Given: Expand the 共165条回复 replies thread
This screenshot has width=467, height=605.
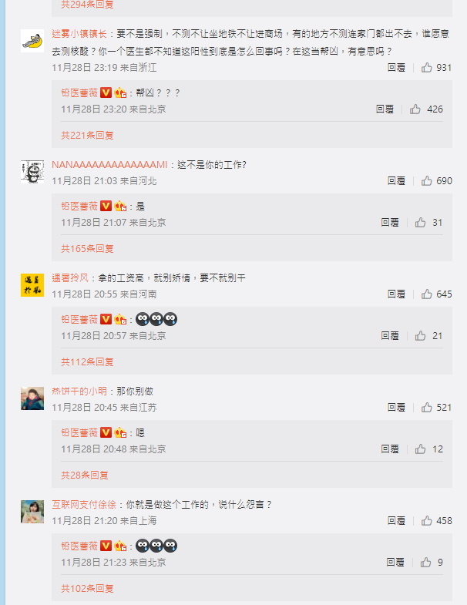Looking at the screenshot, I should pyautogui.click(x=87, y=249).
